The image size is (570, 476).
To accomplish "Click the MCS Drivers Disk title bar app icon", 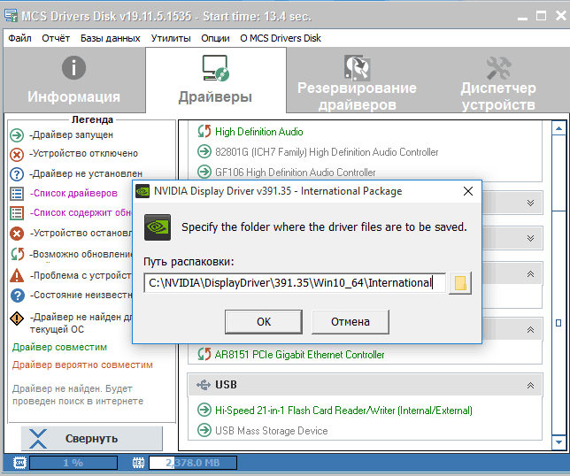I will [x=11, y=16].
